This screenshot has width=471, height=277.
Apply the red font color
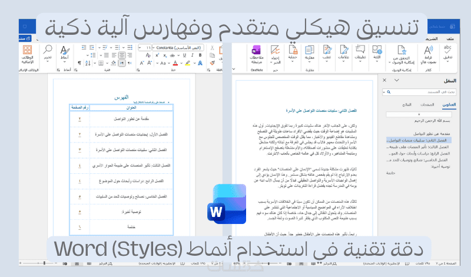tap(175, 63)
